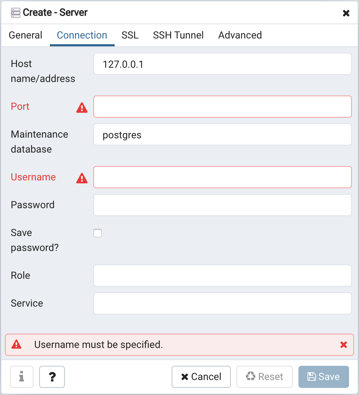
Task: Open help with the question mark button
Action: [x=52, y=377]
